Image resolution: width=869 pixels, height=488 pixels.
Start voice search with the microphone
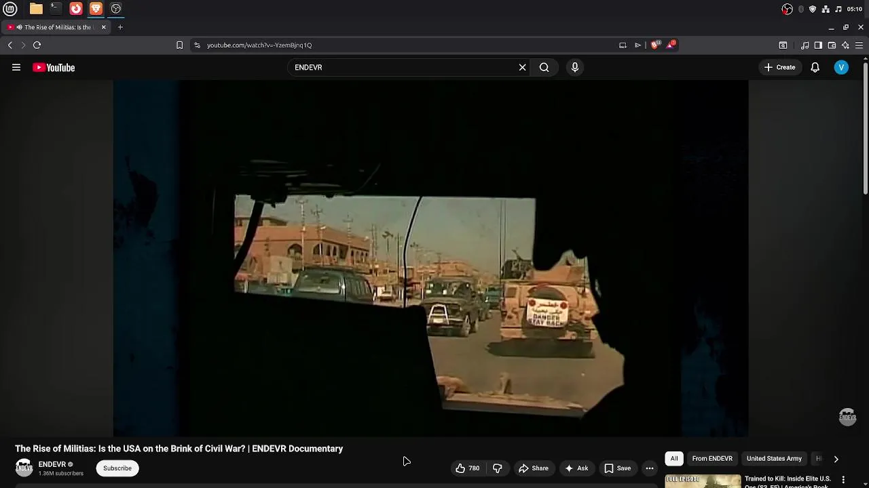tap(575, 67)
